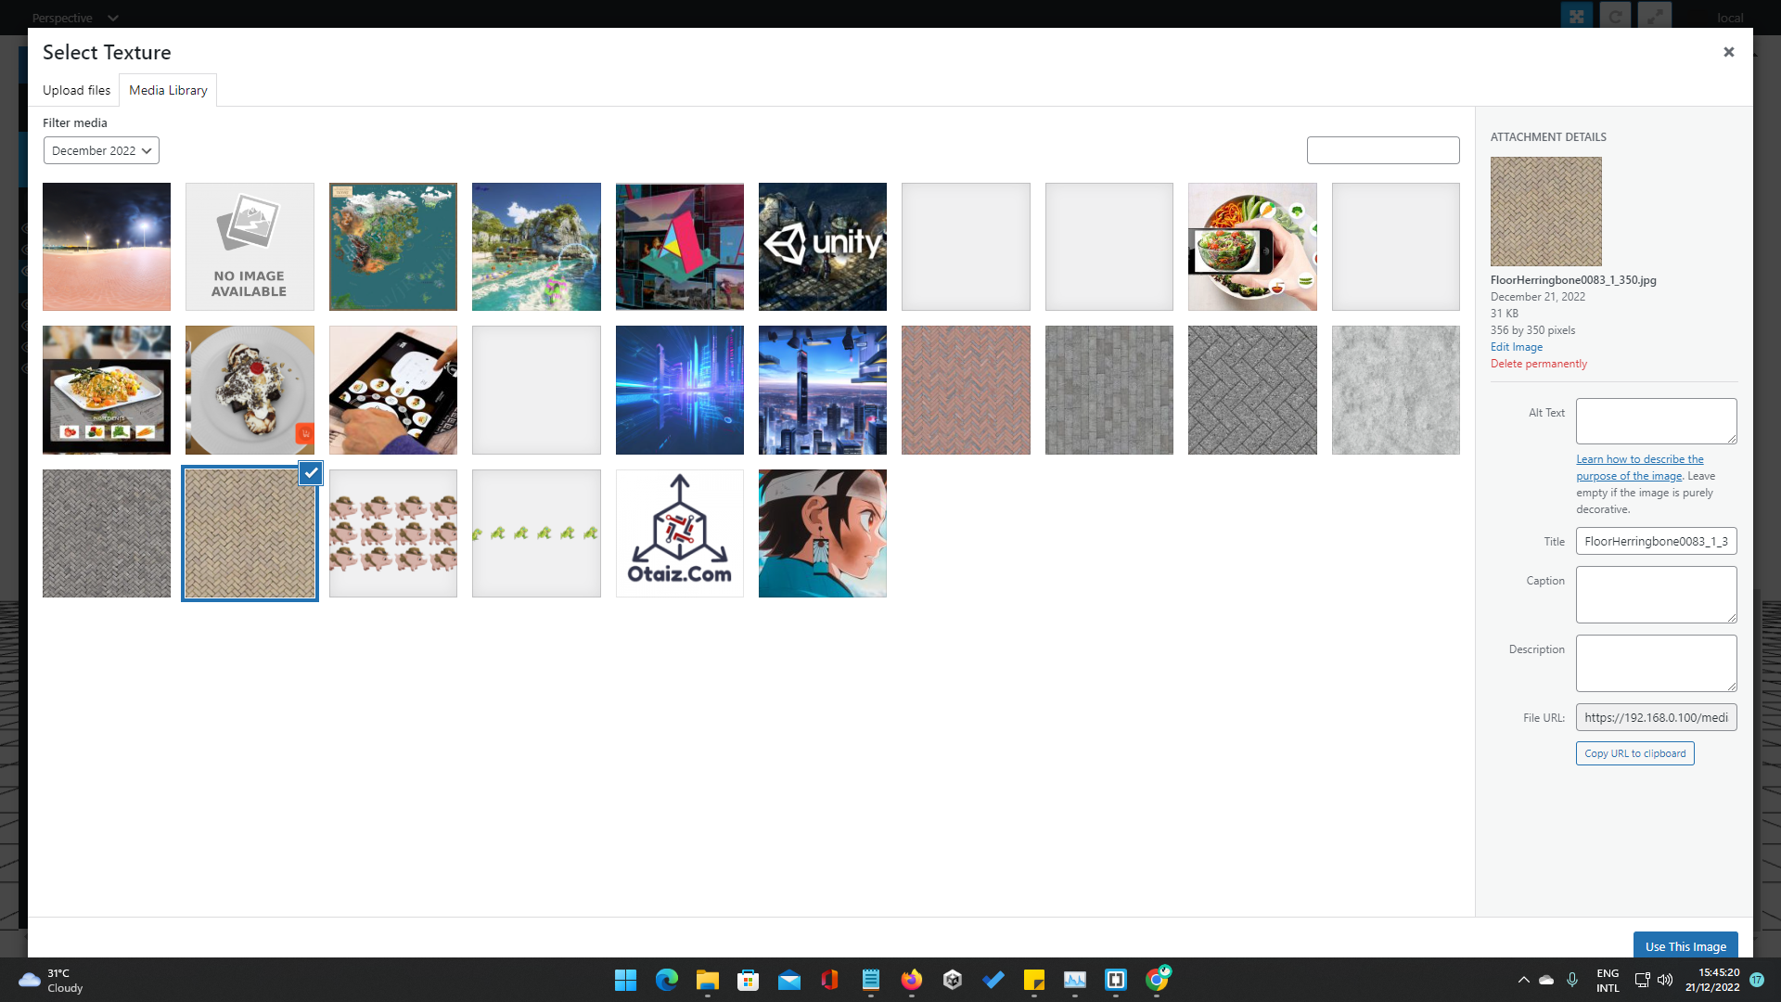Select the neon blue cyber city thumbnail
Screen dimensions: 1781x1002
pos(680,390)
